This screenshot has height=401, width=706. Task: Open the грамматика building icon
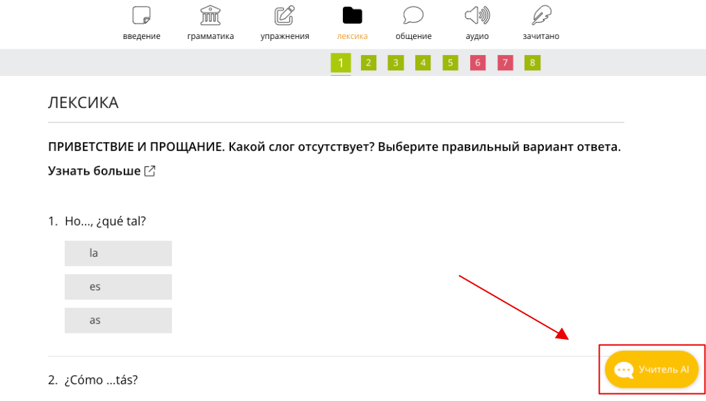pyautogui.click(x=210, y=15)
